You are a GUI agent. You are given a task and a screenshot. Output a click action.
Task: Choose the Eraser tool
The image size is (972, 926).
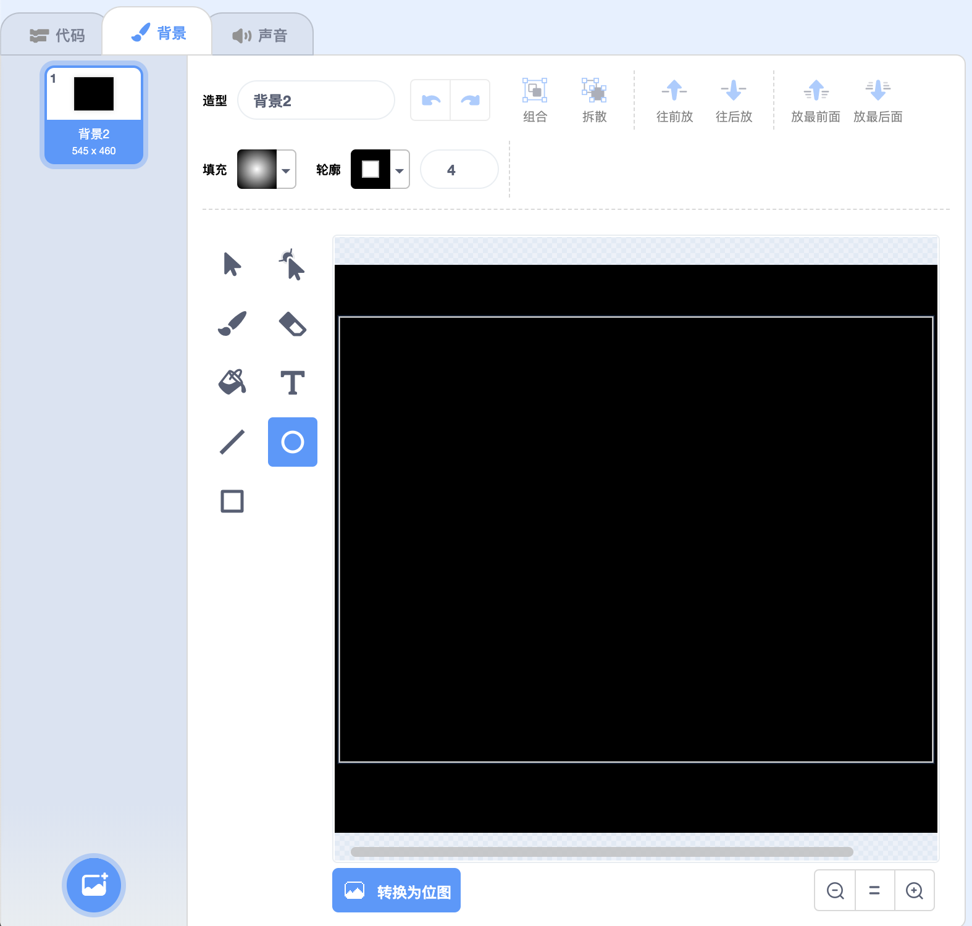point(292,323)
